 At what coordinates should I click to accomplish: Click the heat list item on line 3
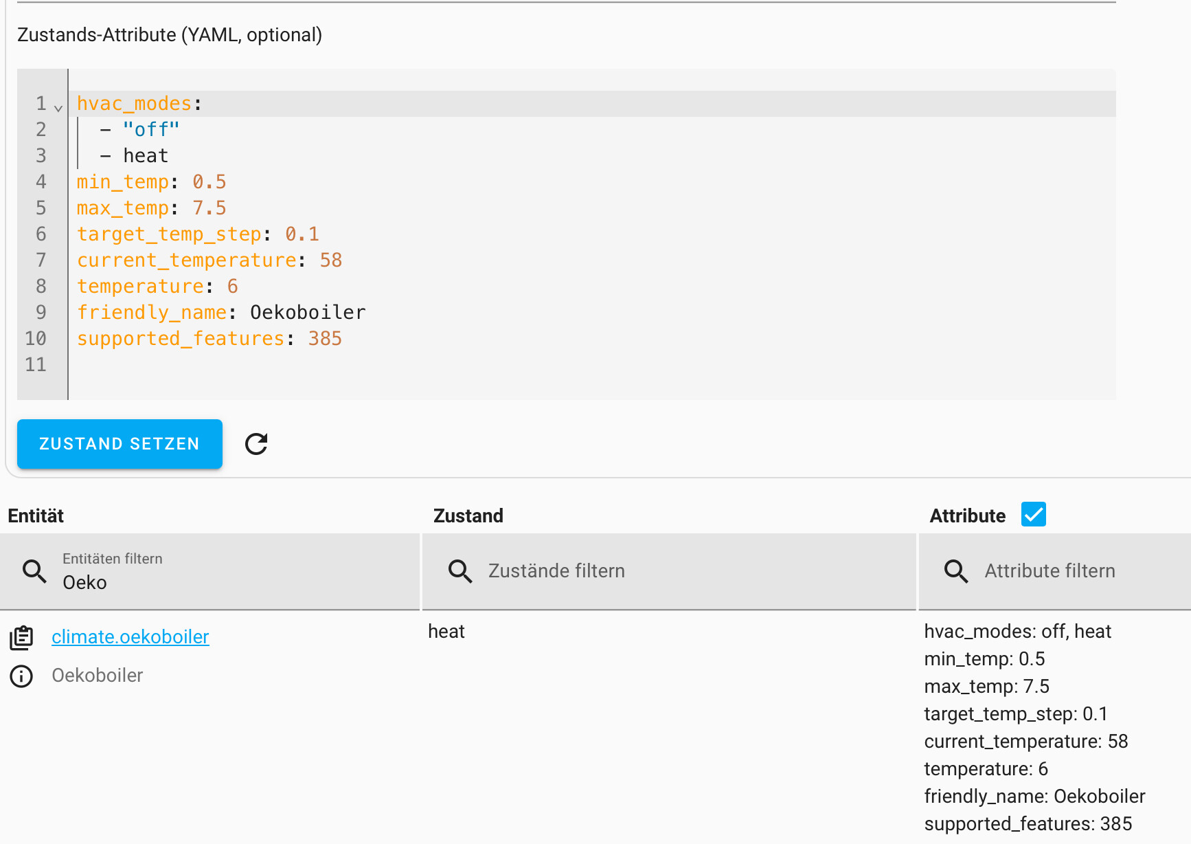point(146,156)
